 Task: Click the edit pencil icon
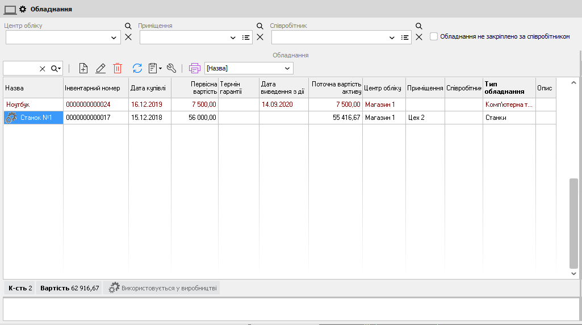coord(101,68)
